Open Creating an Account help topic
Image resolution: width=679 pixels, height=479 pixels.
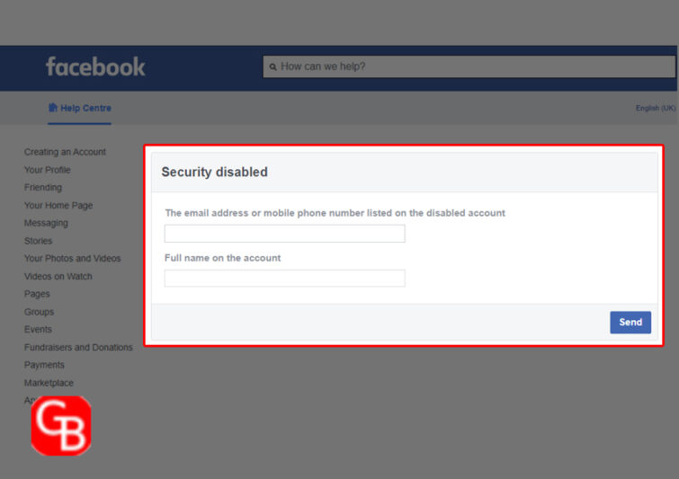point(65,152)
